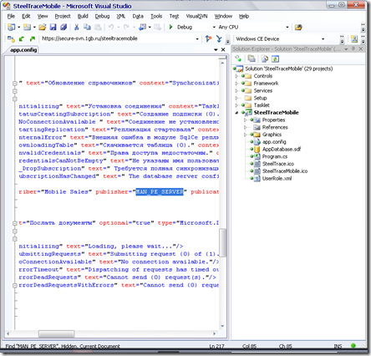Viewport: 371px width, 356px height.
Task: Select the Properties node in the tree
Action: pos(273,120)
